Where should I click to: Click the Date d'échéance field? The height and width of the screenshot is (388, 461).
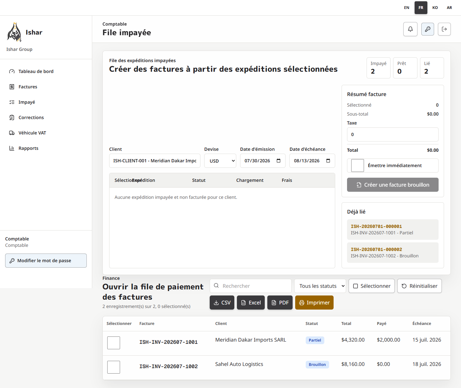pos(312,161)
